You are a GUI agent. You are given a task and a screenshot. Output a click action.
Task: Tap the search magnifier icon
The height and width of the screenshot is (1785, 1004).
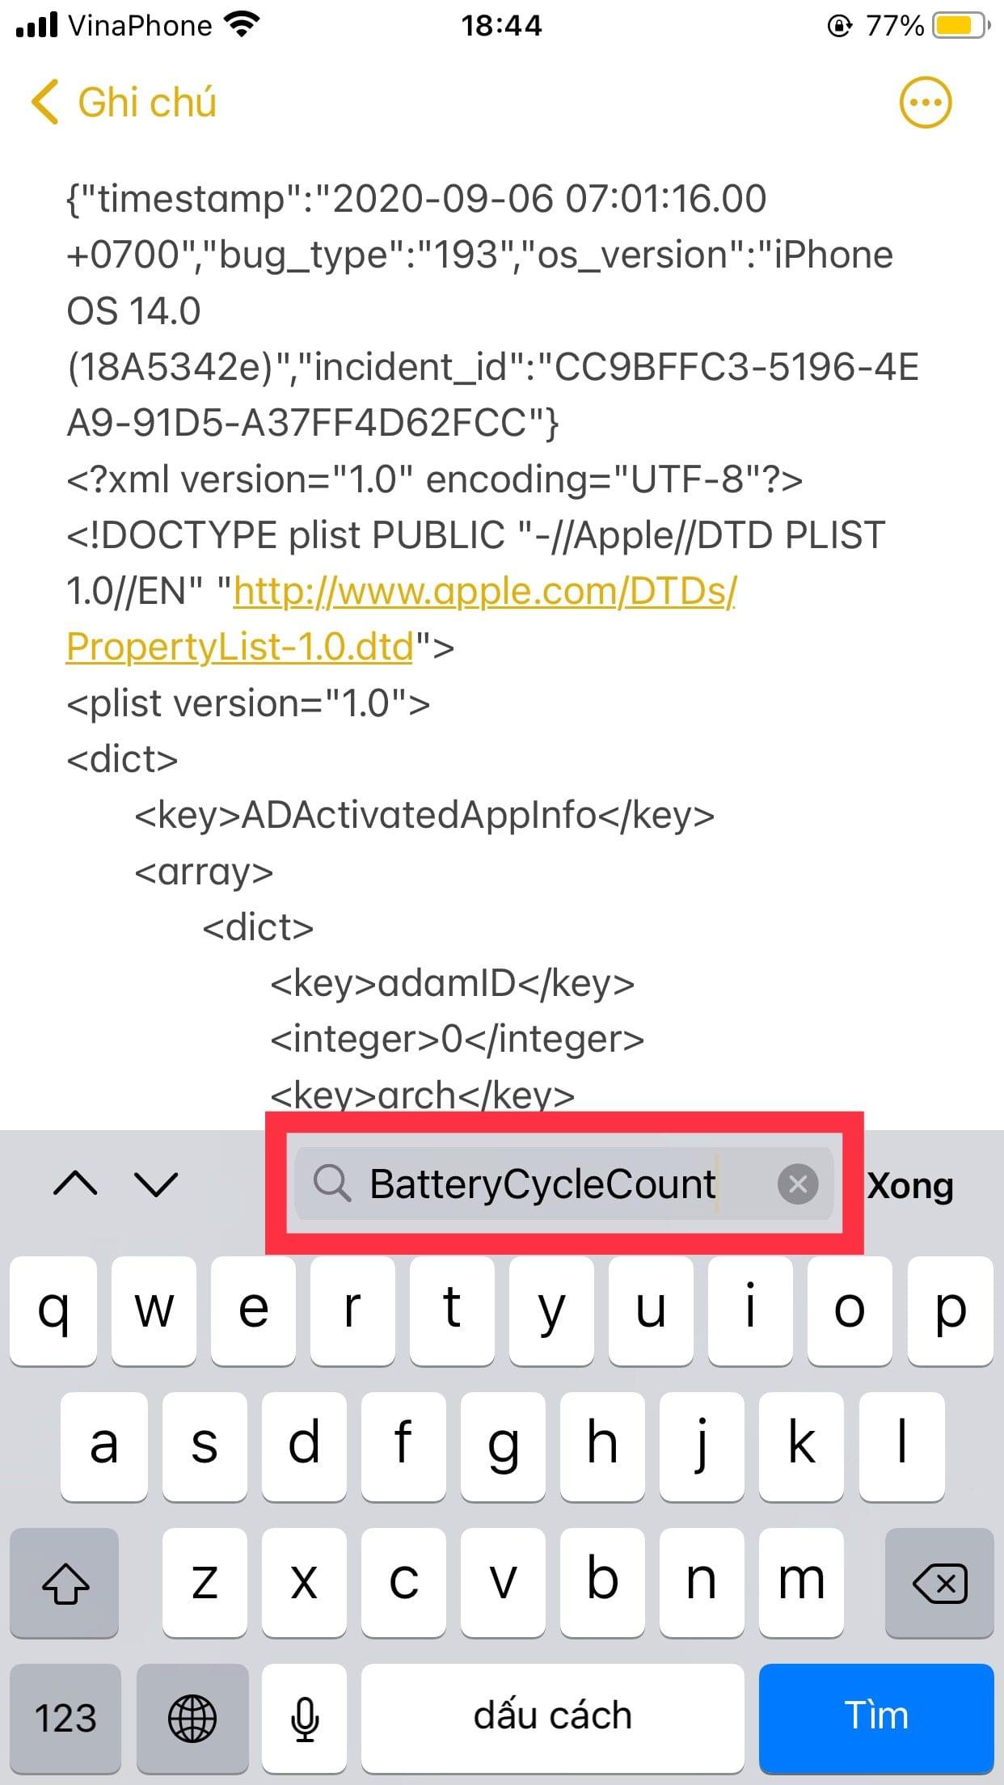coord(331,1184)
